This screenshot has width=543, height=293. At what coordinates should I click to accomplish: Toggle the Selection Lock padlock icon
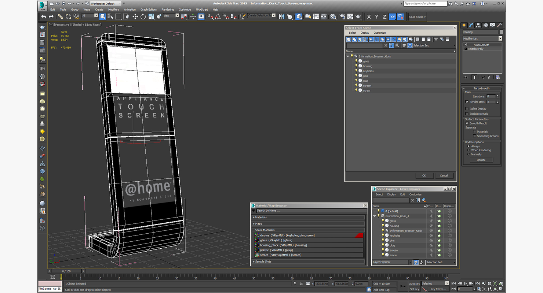(x=301, y=283)
